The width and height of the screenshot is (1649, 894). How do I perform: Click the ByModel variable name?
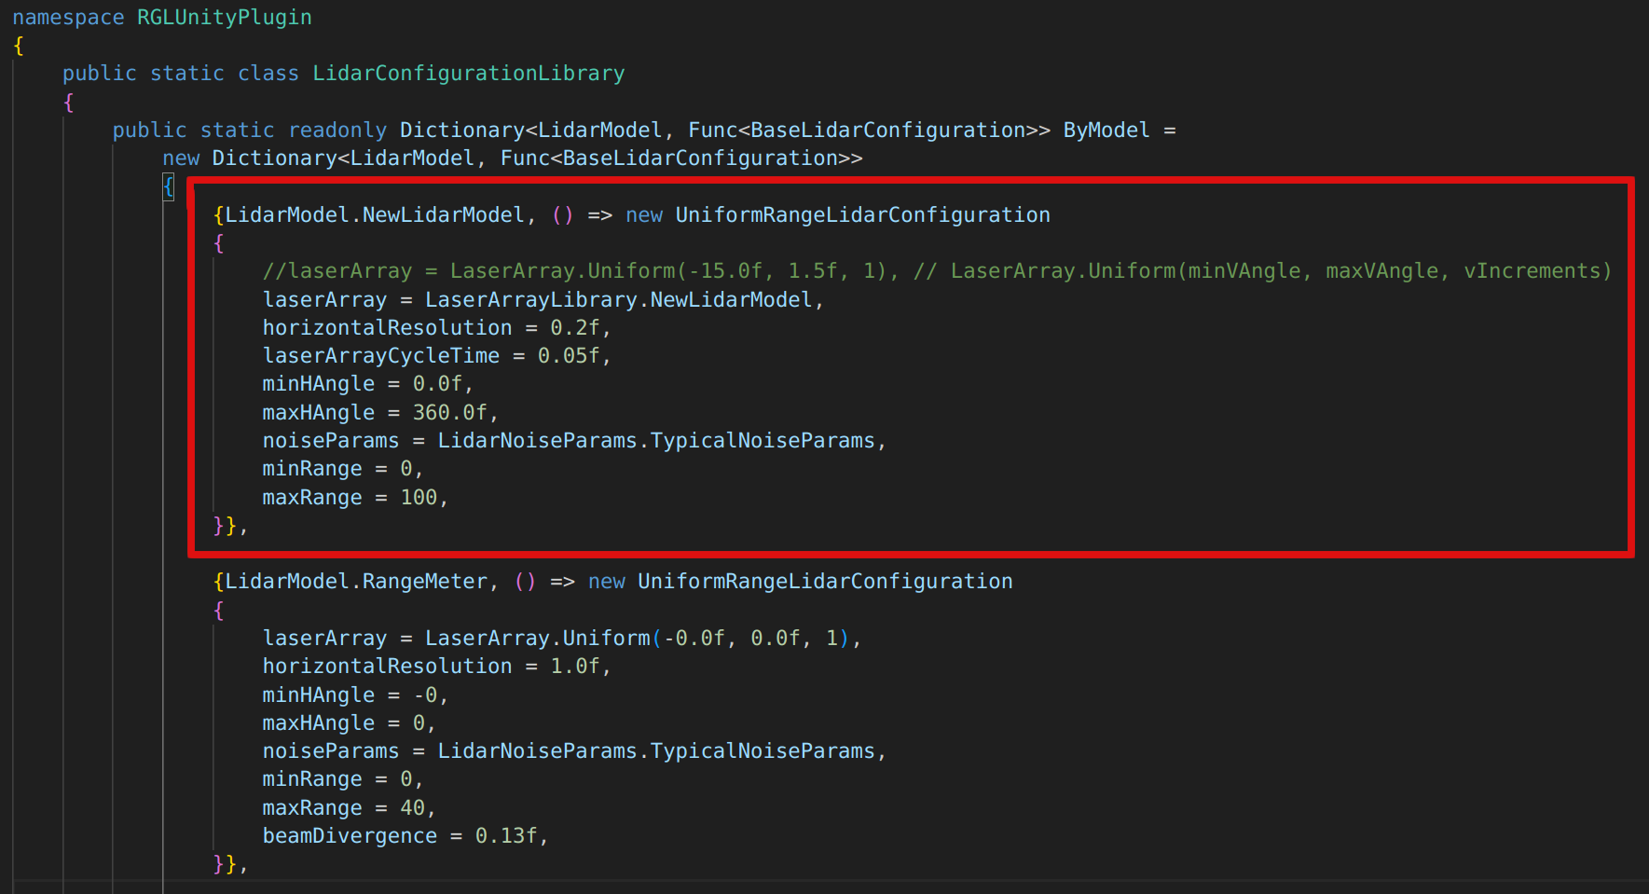tap(1106, 131)
